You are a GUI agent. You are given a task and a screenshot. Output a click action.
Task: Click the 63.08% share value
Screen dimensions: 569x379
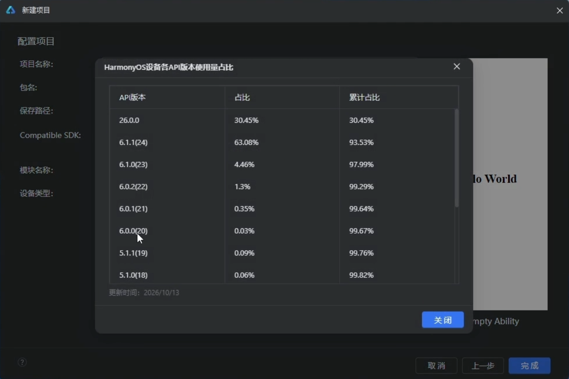(246, 142)
